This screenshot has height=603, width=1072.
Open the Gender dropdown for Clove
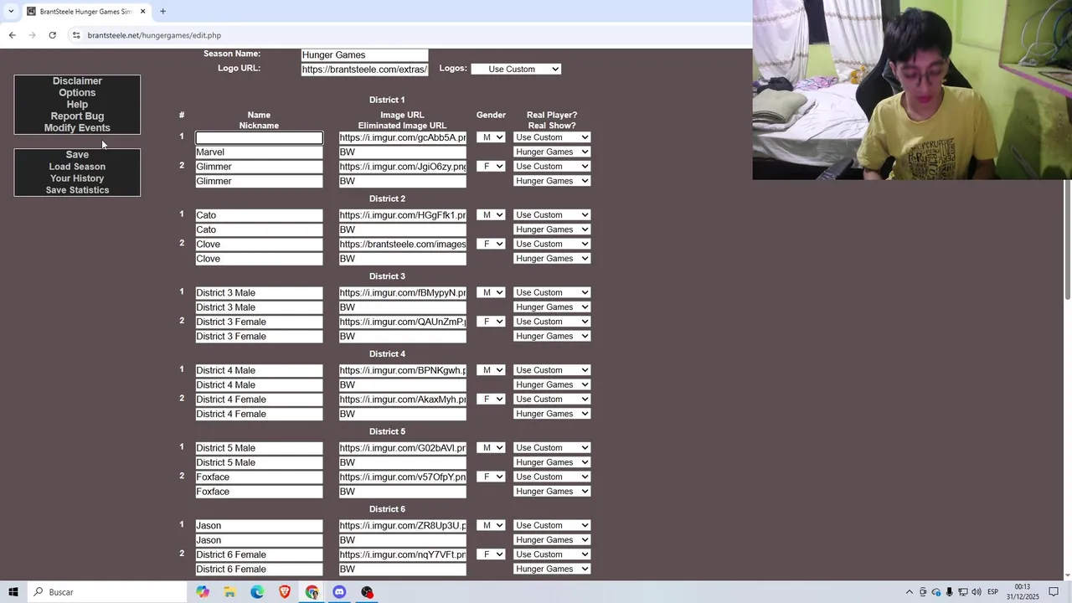tap(491, 245)
